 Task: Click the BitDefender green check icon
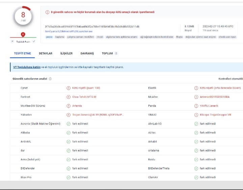tap(69, 168)
